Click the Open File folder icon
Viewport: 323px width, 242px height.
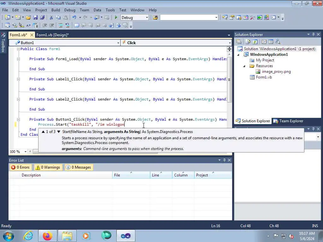(x=28, y=18)
